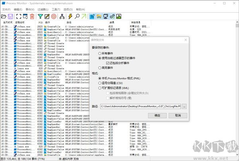
Task: Click the process name column header
Action: point(25,22)
